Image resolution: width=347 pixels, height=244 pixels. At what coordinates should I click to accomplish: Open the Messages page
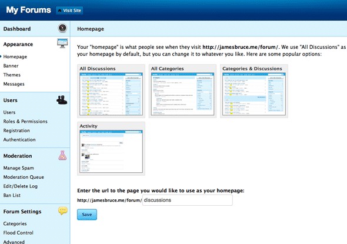[14, 84]
